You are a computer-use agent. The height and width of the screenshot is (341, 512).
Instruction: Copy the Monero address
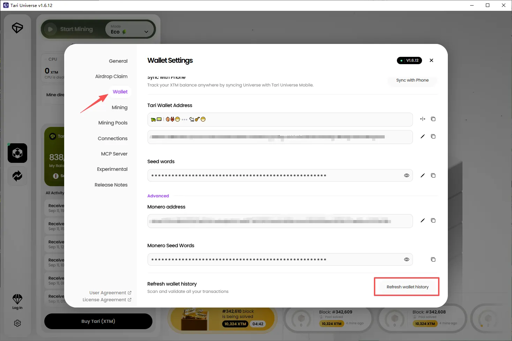[433, 220]
